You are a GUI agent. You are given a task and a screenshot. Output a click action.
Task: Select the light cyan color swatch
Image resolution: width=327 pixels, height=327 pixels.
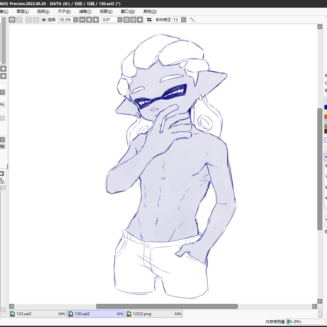(325, 121)
